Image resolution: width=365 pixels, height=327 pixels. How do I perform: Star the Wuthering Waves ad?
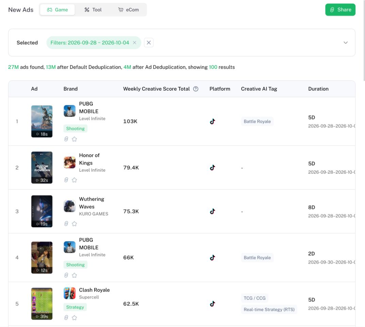click(74, 224)
